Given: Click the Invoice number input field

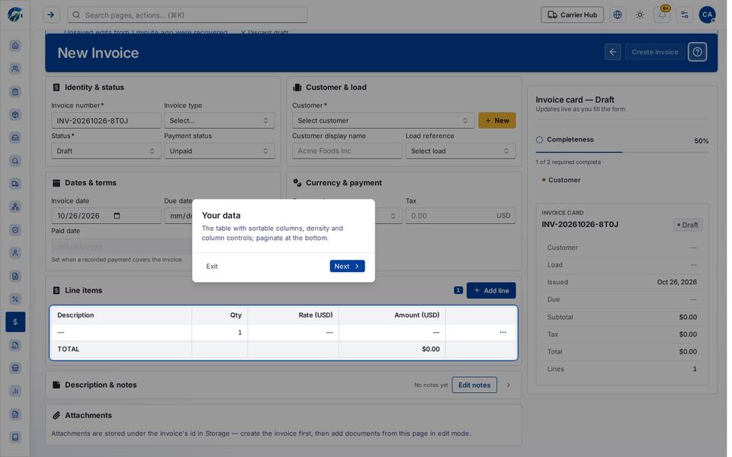Looking at the screenshot, I should tap(106, 120).
